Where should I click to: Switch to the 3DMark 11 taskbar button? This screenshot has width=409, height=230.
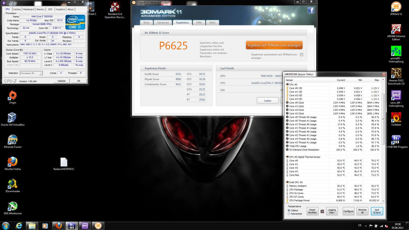98,226
